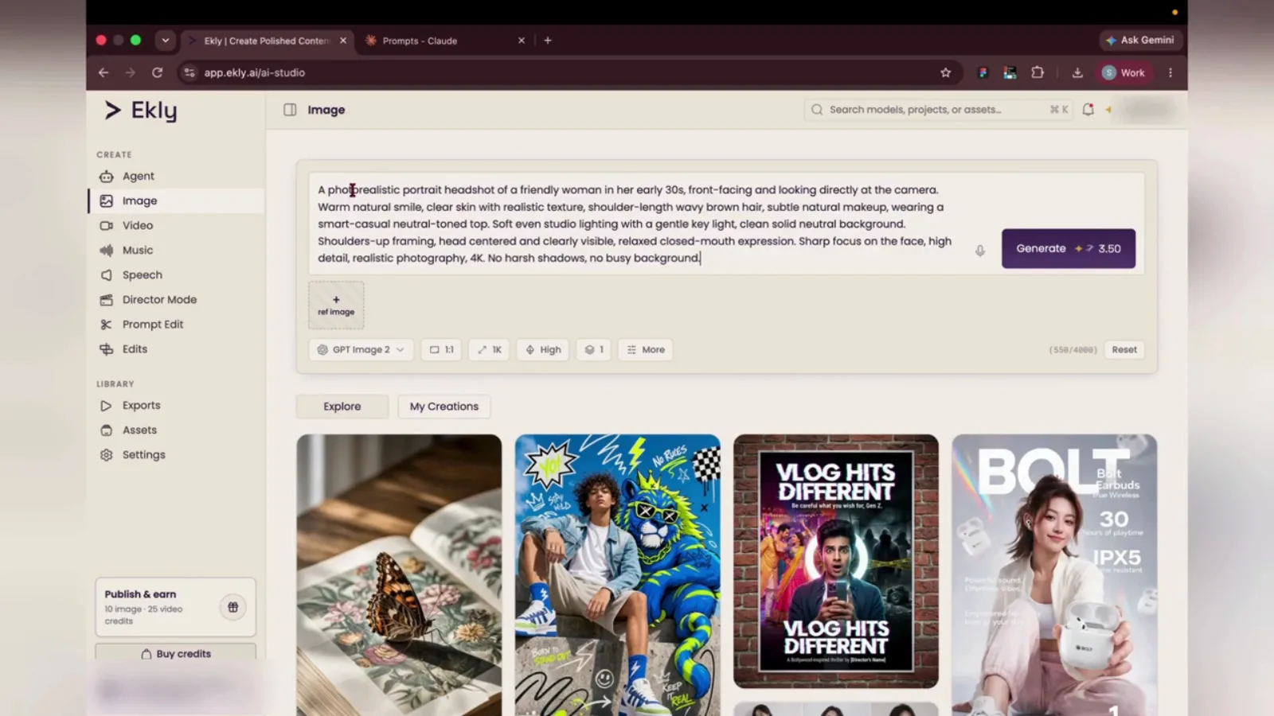The width and height of the screenshot is (1274, 716).
Task: Open the BOLT earbuds ad thumbnail
Action: pos(1054,574)
